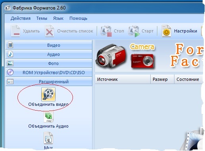Click the Стоп toolbar icon
This screenshot has width=205, height=151.
[106, 31]
